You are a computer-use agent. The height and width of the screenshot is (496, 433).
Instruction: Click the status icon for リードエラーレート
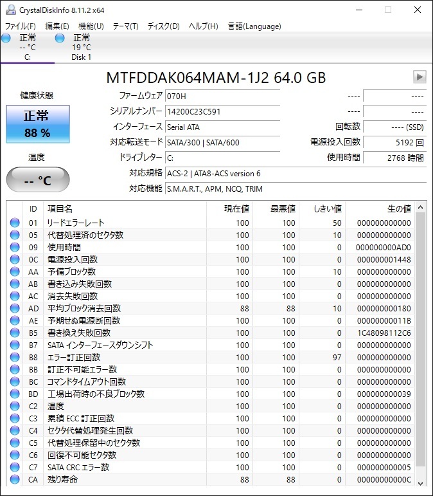[15, 223]
